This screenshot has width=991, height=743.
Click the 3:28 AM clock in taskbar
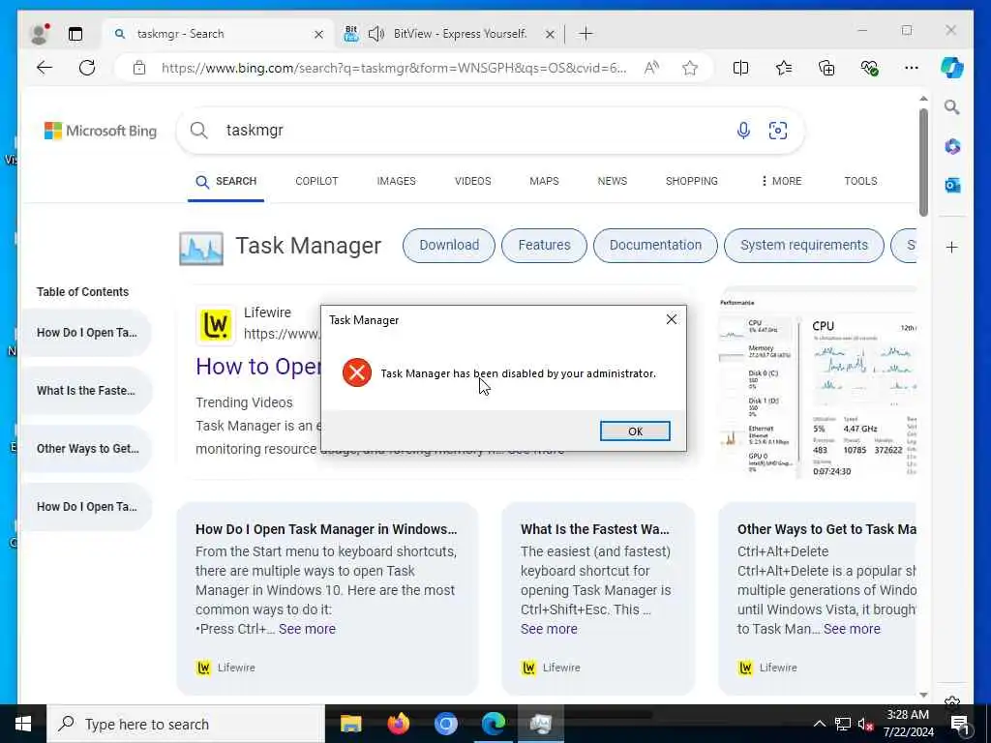(908, 715)
